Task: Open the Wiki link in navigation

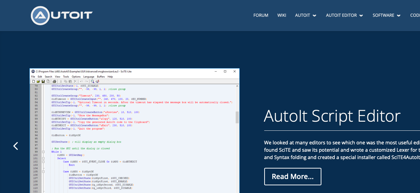Action: coord(282,15)
